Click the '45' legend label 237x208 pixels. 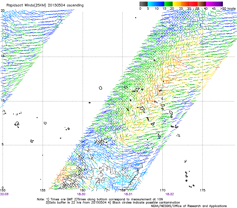pyautogui.click(x=214, y=9)
